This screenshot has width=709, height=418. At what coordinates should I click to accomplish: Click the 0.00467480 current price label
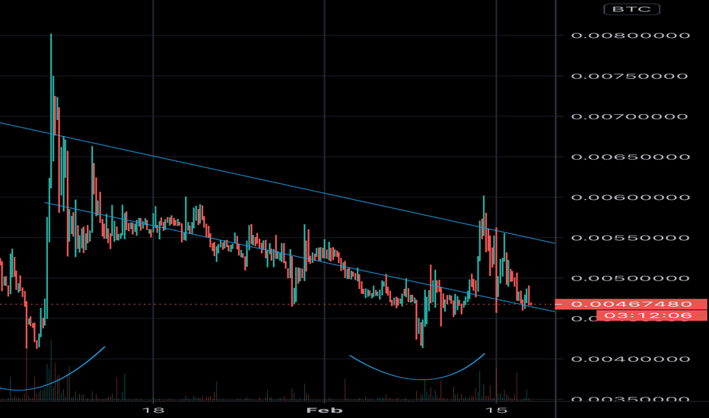[631, 304]
